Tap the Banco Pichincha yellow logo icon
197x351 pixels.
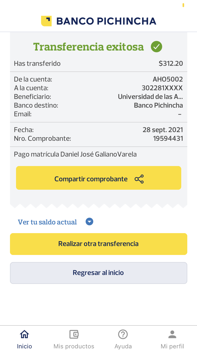[46, 21]
